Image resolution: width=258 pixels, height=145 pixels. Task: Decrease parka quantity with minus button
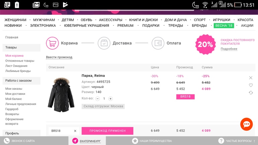click(98, 99)
